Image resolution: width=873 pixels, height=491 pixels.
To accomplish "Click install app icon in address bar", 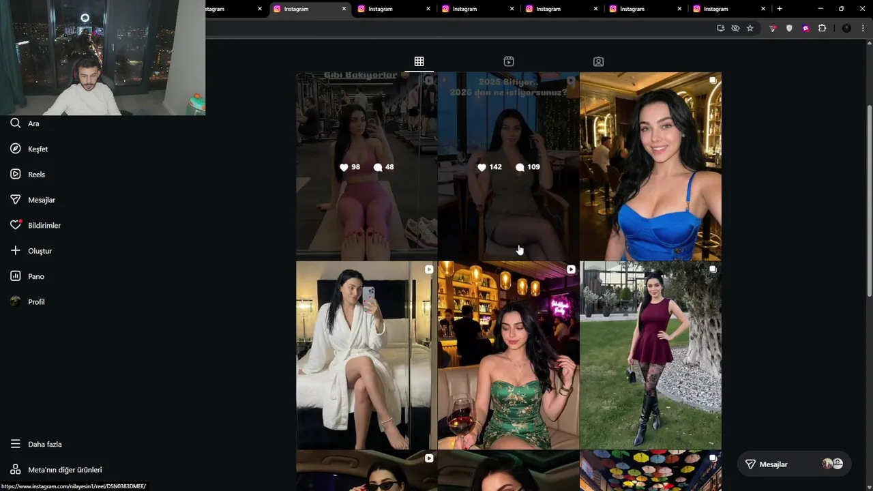I will coord(720,28).
